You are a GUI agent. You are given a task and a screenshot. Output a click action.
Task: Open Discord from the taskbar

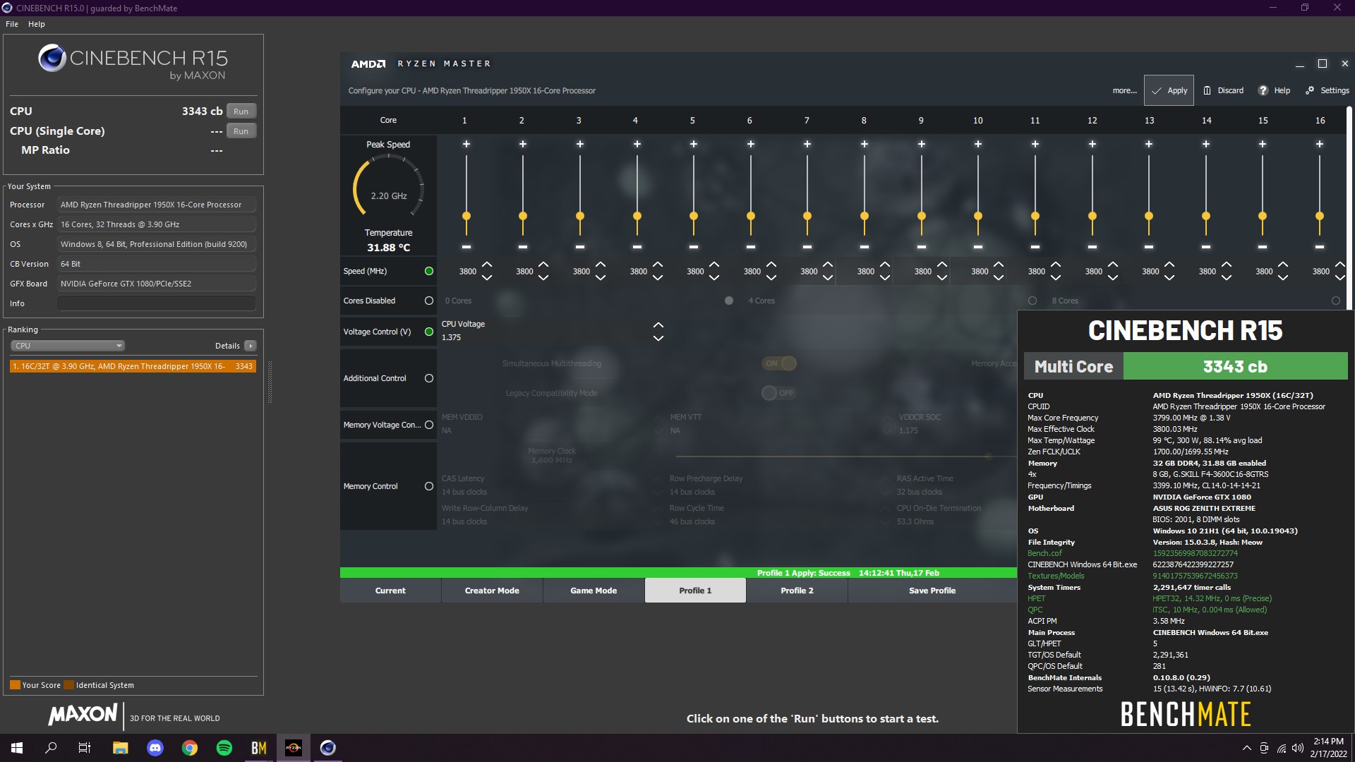point(155,748)
